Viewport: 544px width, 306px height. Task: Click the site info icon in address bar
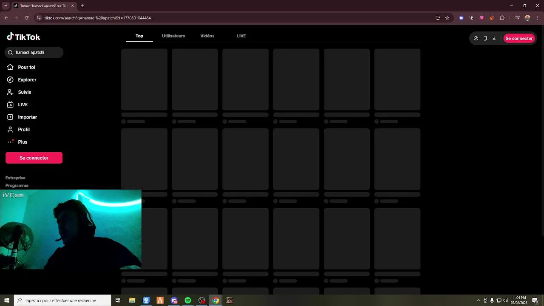(x=39, y=18)
